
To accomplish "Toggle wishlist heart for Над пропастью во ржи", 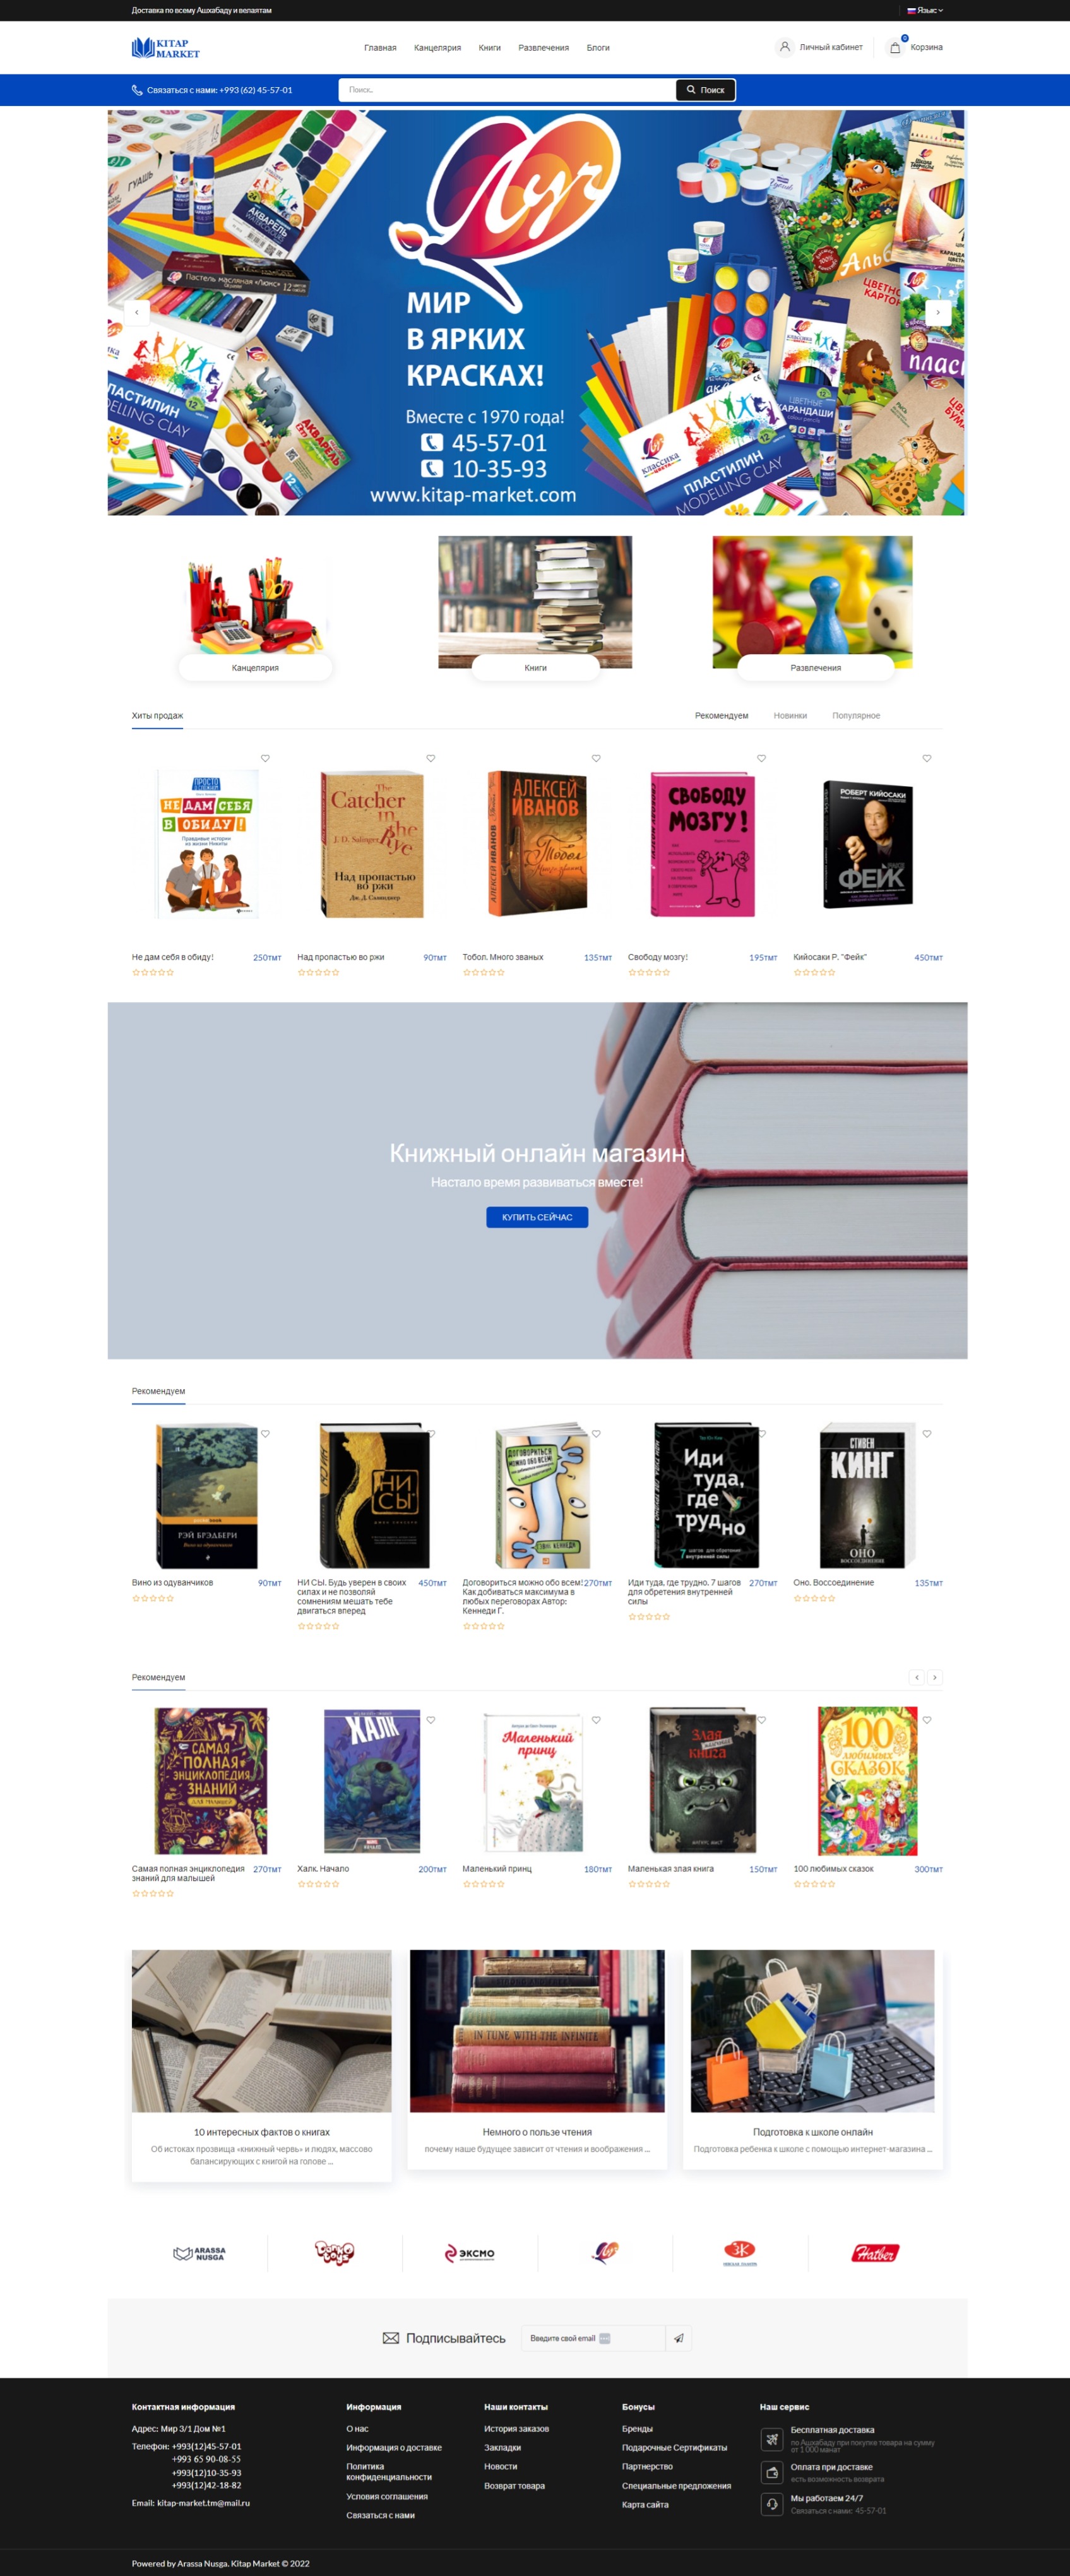I will point(431,758).
